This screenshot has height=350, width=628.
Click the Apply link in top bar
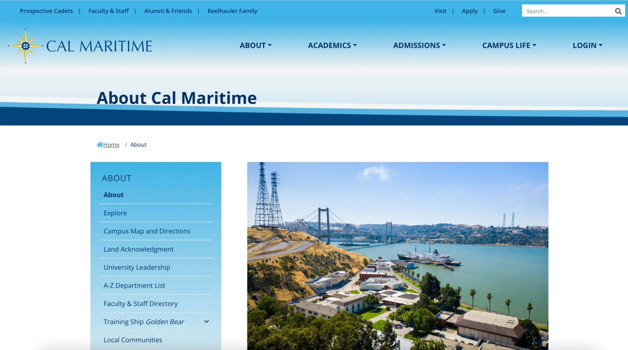point(470,11)
